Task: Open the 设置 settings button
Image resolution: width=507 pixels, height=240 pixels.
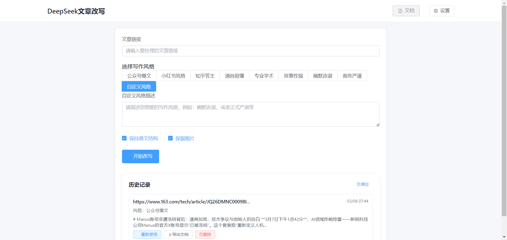Action: point(441,11)
